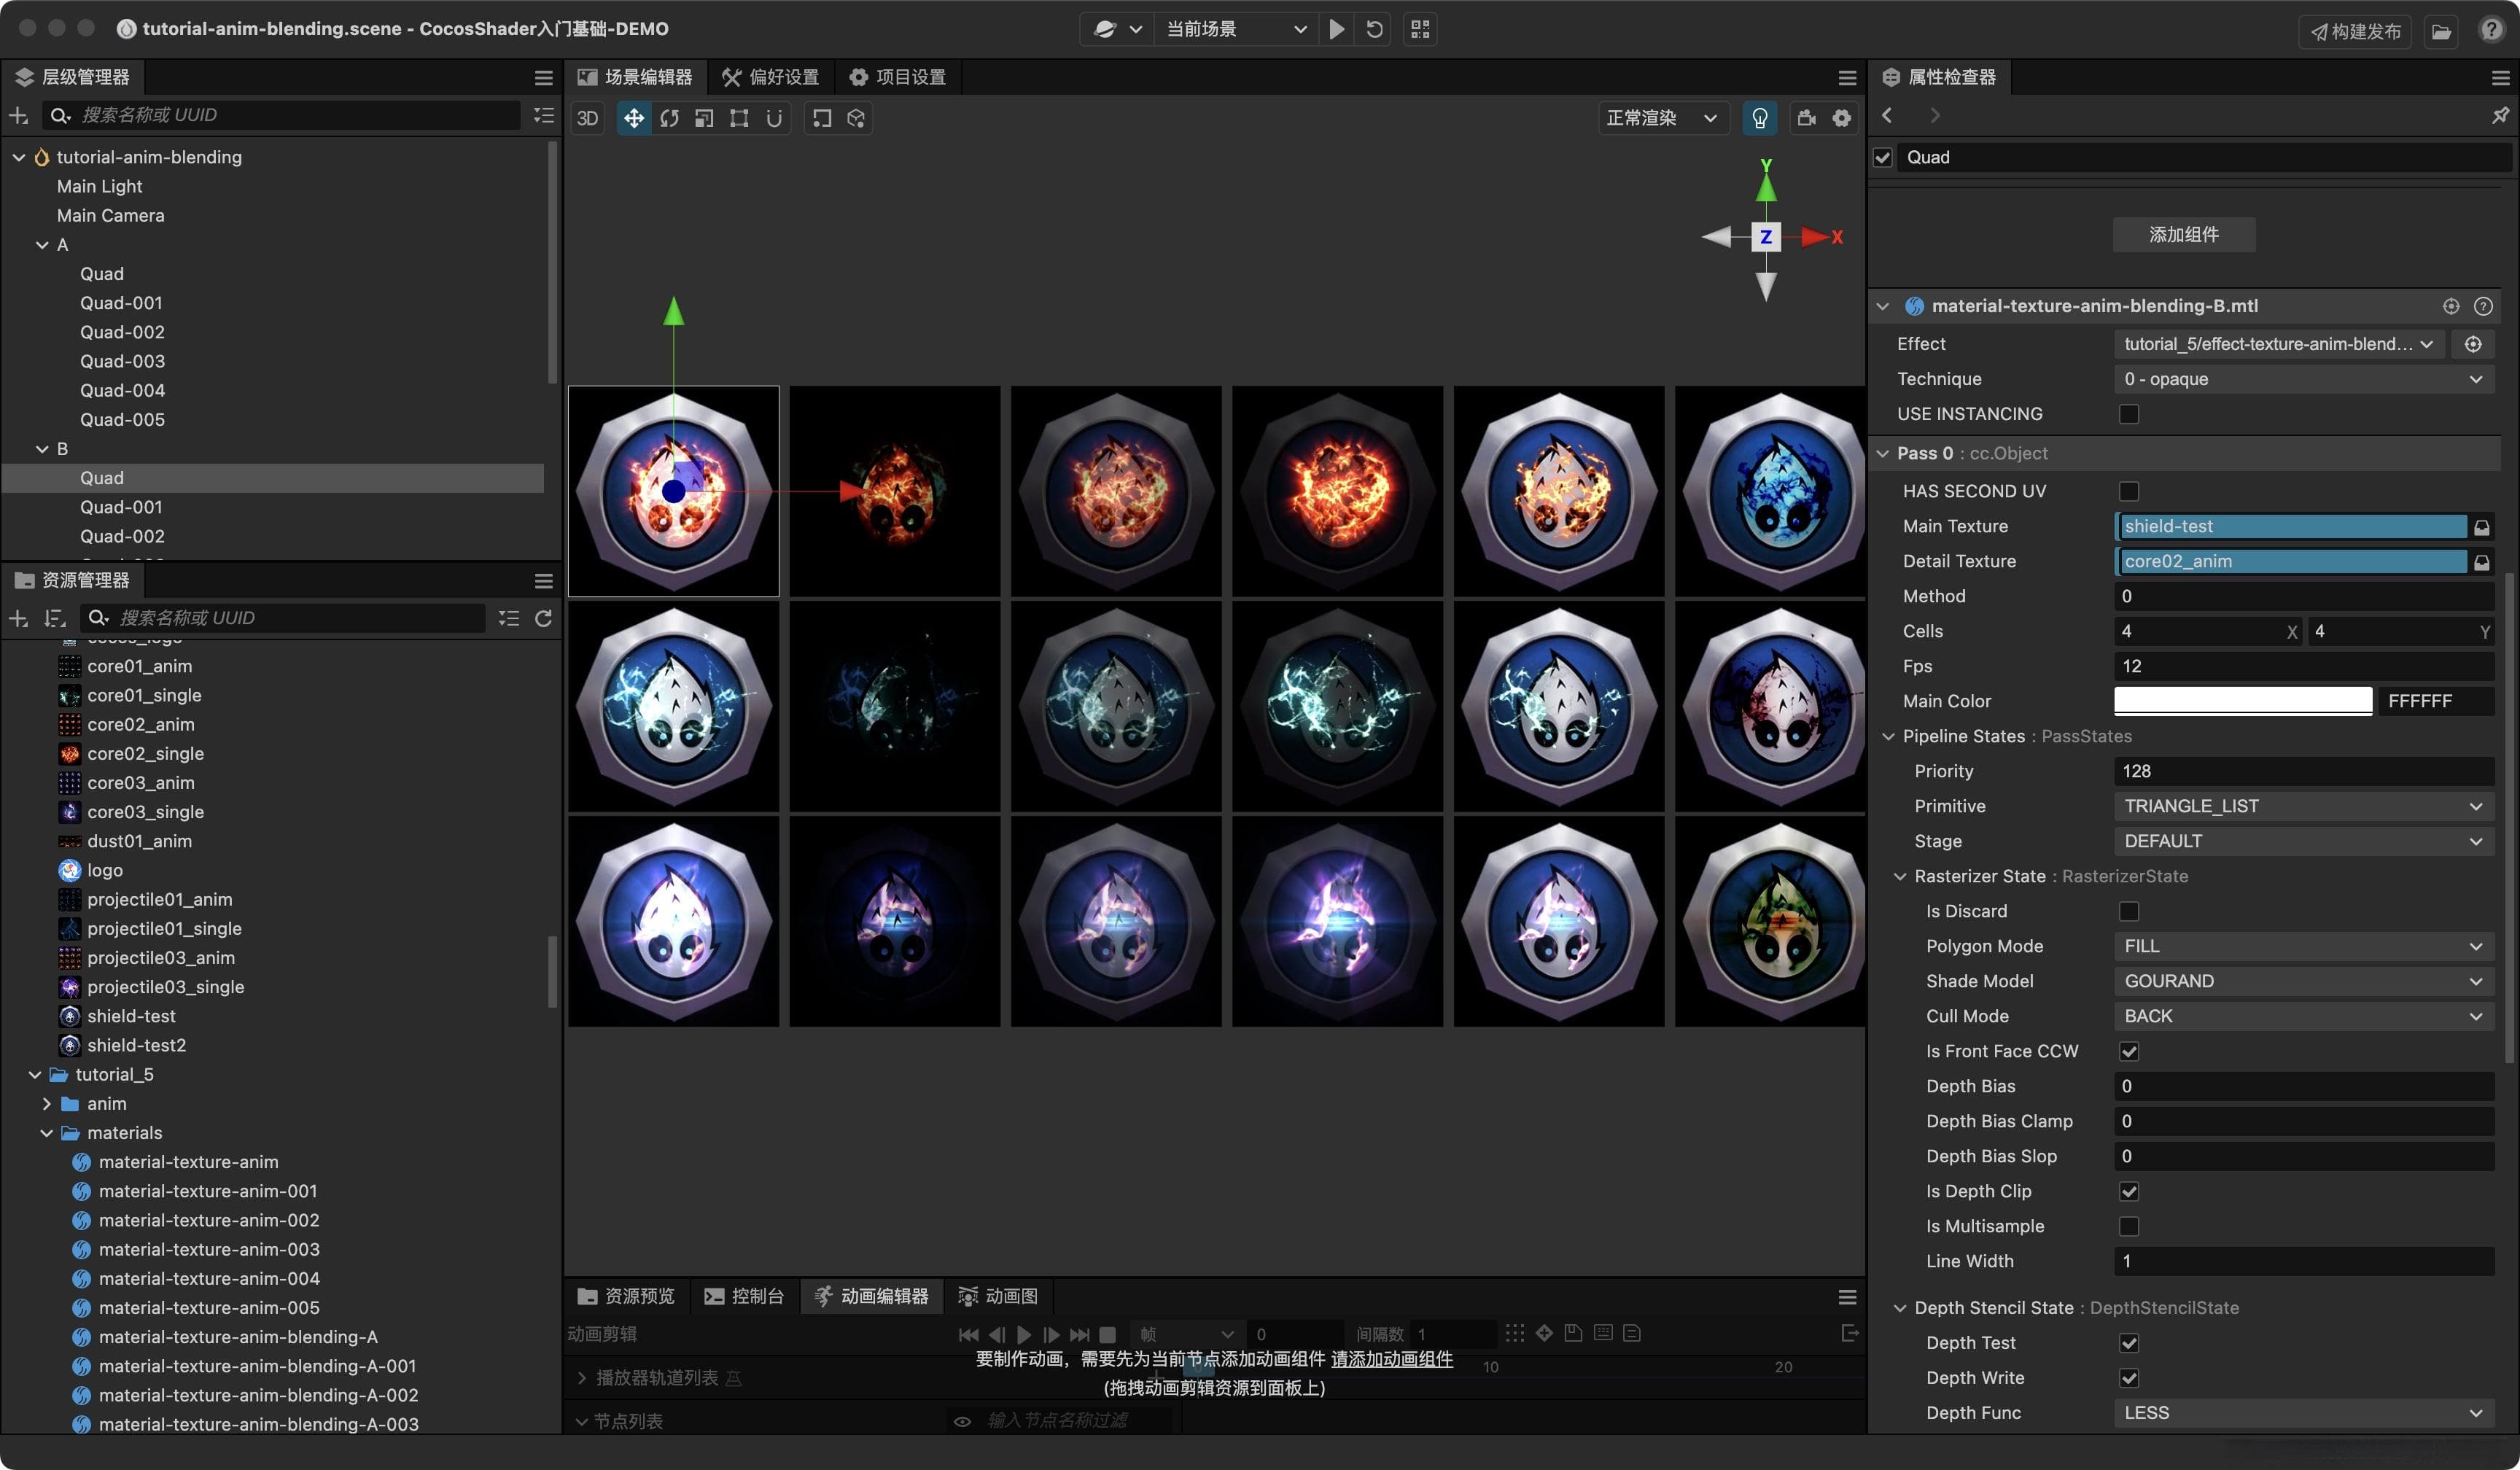Toggle the snap magnet tool

pyautogui.click(x=774, y=118)
